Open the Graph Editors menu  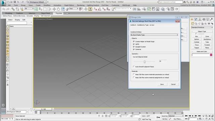[69, 5]
